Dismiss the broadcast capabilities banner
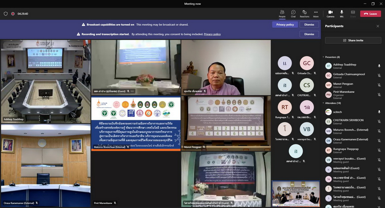The image size is (385, 208). pos(309,25)
